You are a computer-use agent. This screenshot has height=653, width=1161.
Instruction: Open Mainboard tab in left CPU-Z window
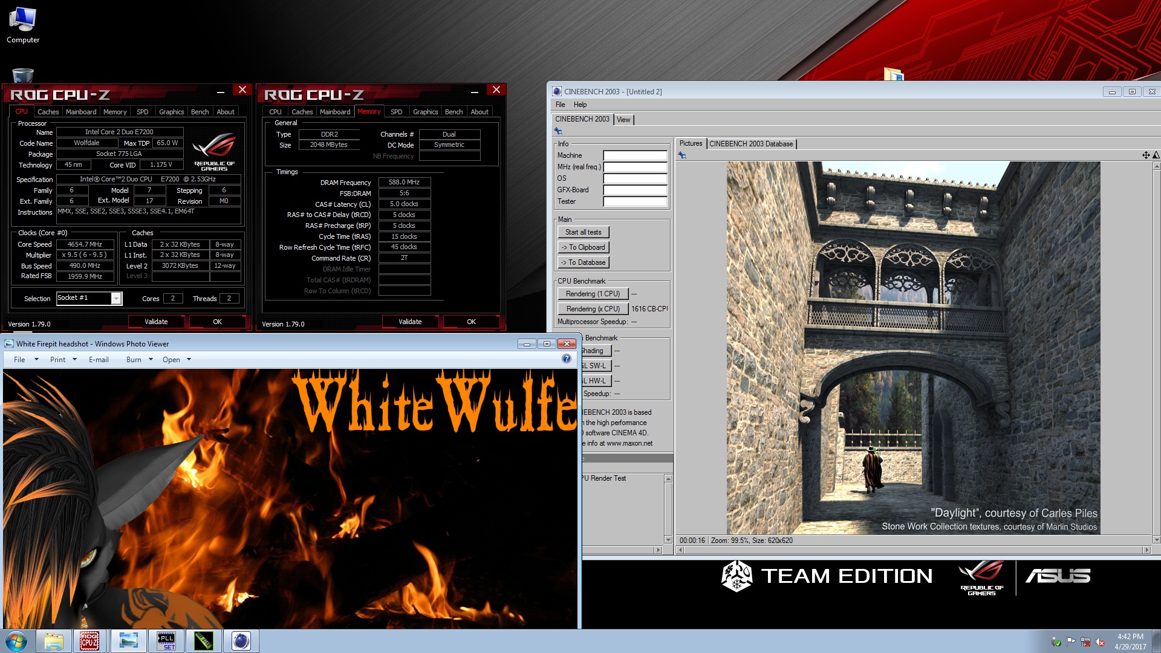81,112
